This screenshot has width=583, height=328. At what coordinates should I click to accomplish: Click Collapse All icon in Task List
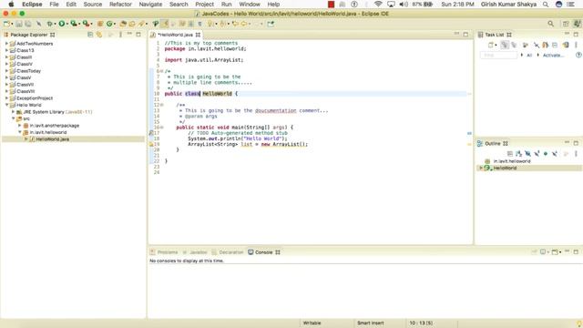[555, 45]
